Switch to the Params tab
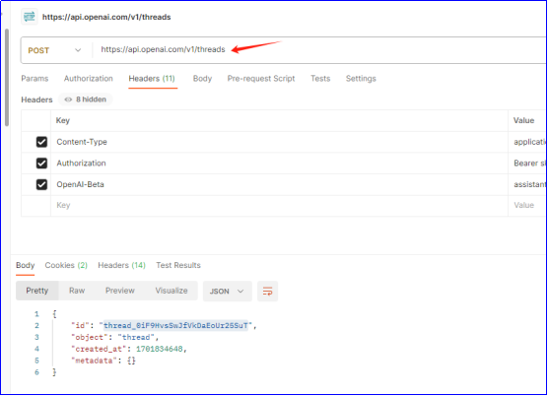 pos(34,78)
